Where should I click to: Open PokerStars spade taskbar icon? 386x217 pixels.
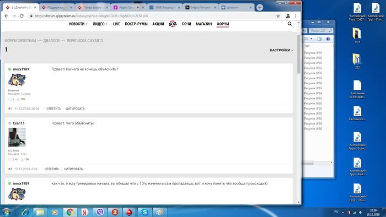pos(129,212)
